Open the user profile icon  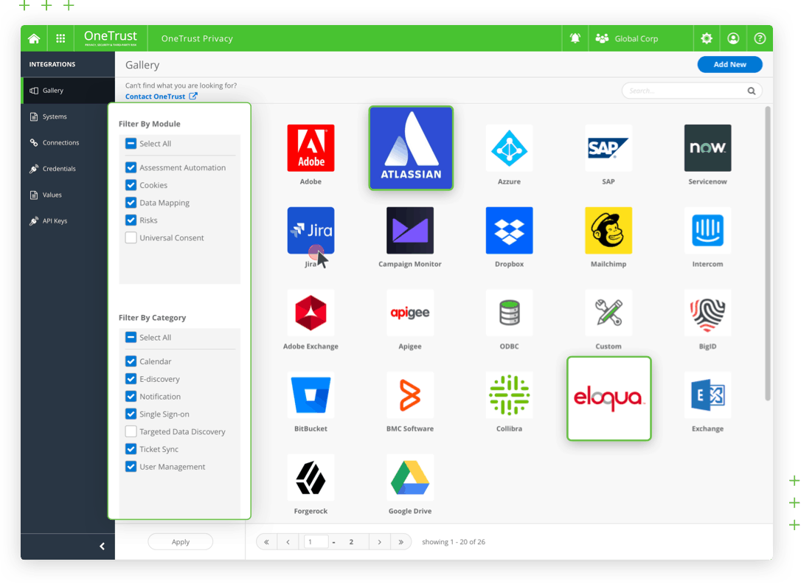pyautogui.click(x=733, y=38)
